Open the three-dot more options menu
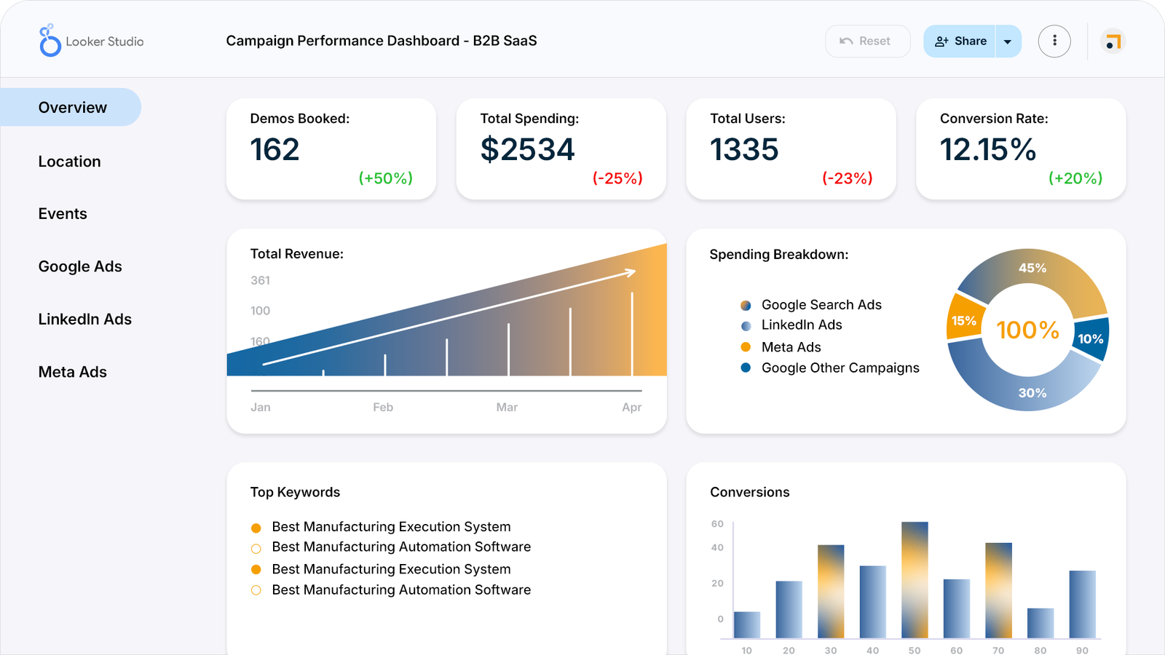 click(x=1054, y=41)
